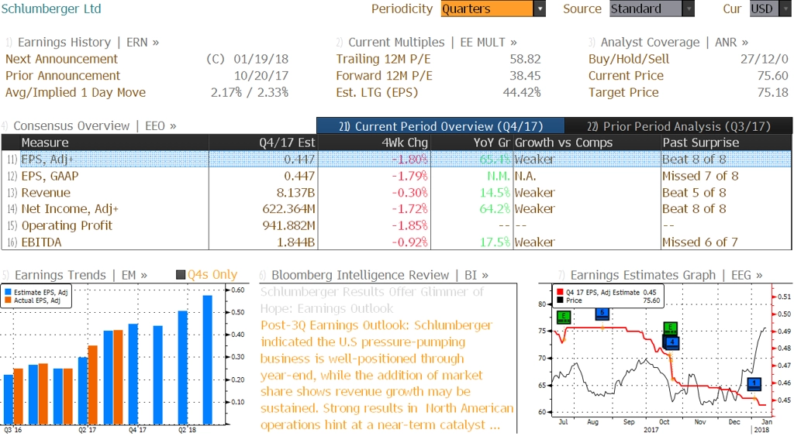Click the Target Price value 75.18
794x436 pixels.
coord(773,92)
